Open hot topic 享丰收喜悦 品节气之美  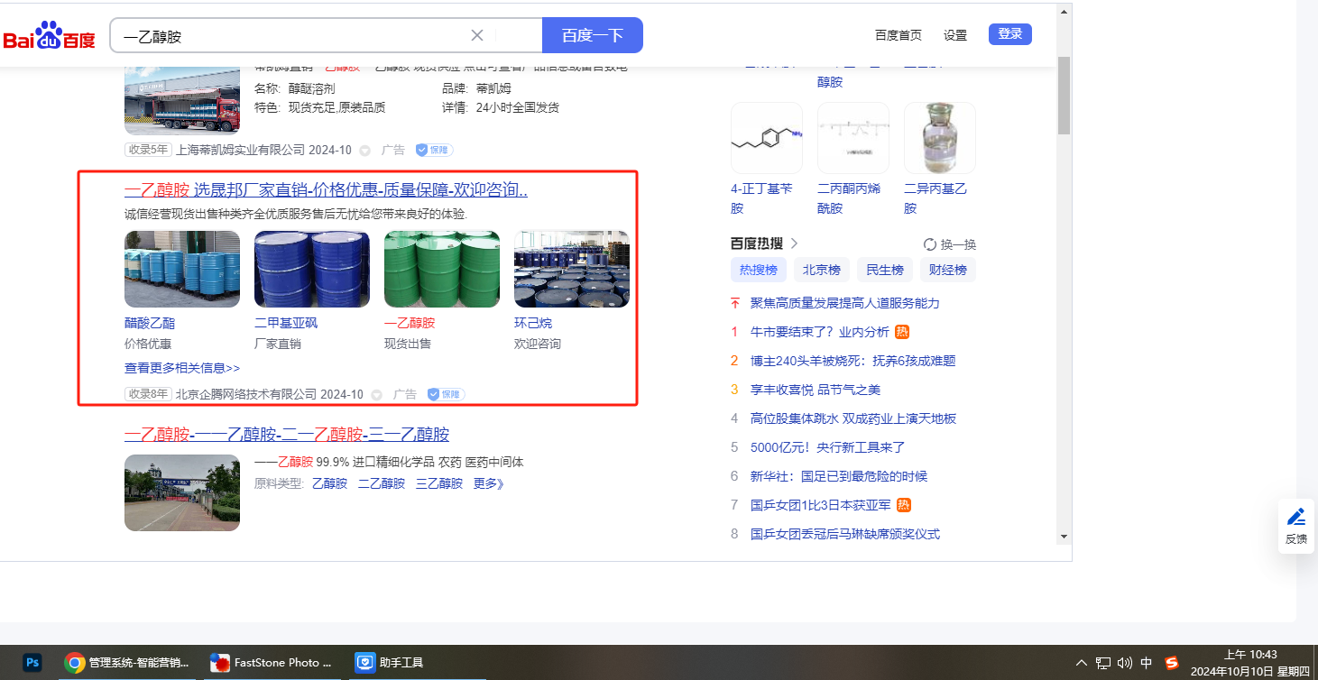[816, 390]
